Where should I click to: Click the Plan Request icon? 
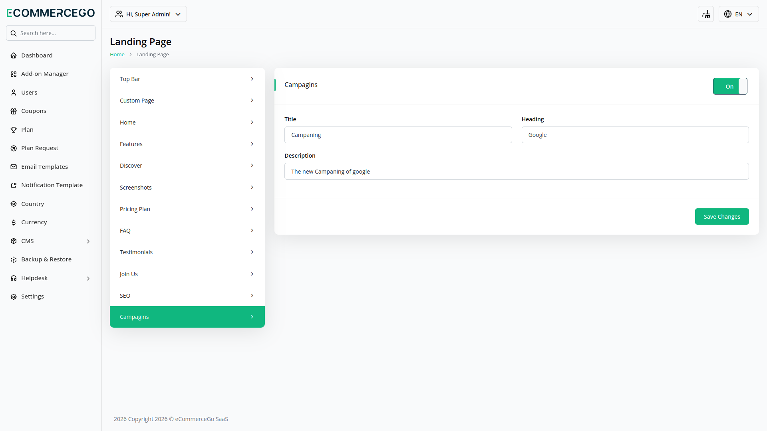[14, 148]
